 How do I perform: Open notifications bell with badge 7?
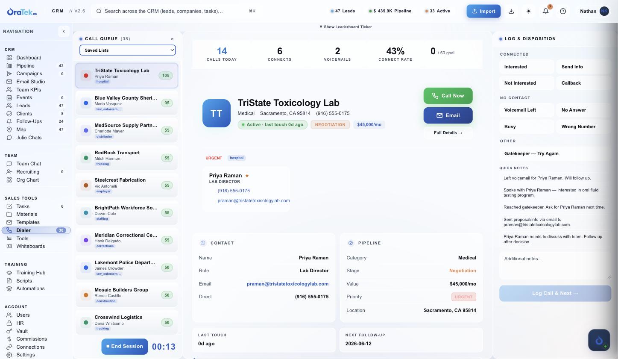[x=546, y=11]
